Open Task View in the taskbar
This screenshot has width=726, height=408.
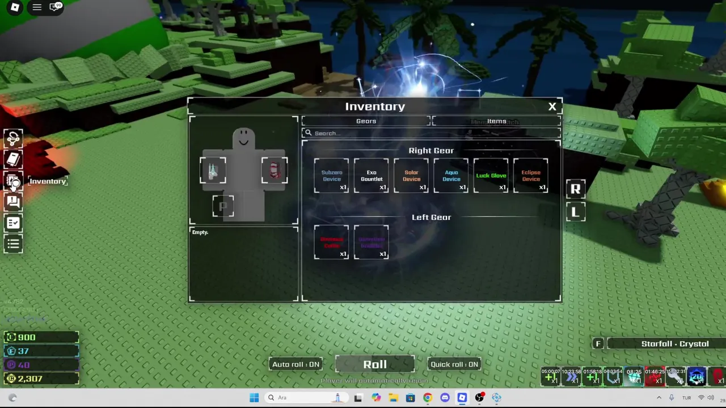358,398
